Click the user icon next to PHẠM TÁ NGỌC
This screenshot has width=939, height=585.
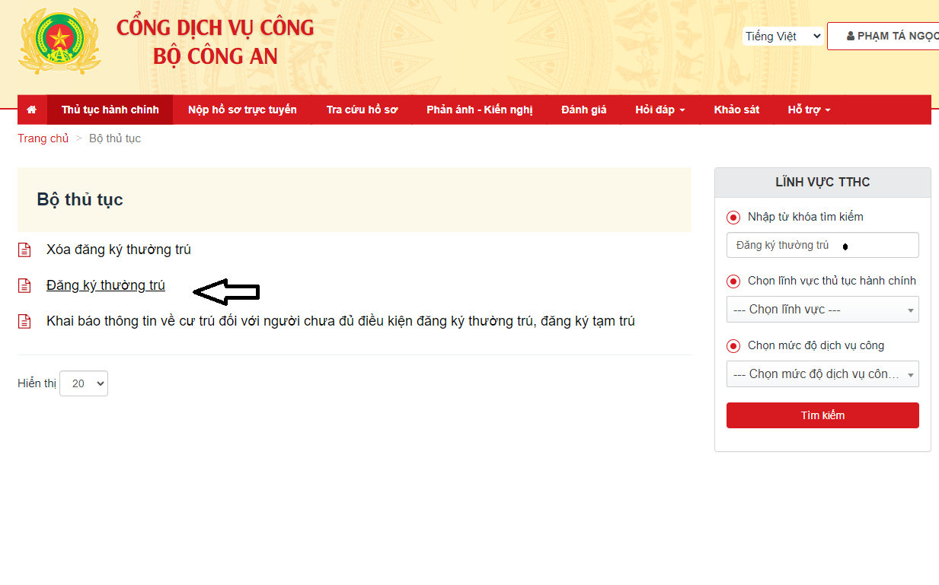pos(851,36)
